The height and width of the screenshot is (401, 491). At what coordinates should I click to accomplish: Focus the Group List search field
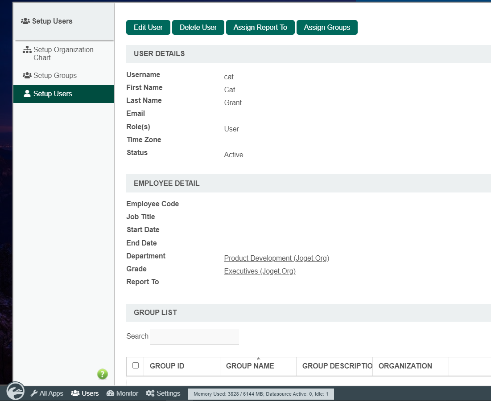coord(194,336)
